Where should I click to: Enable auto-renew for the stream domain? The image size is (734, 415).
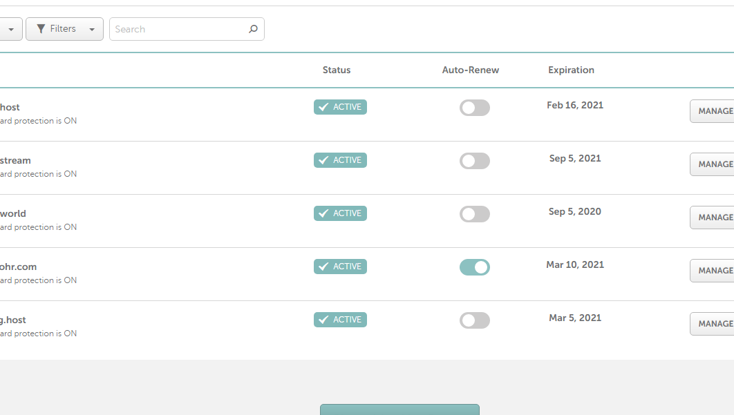click(475, 161)
